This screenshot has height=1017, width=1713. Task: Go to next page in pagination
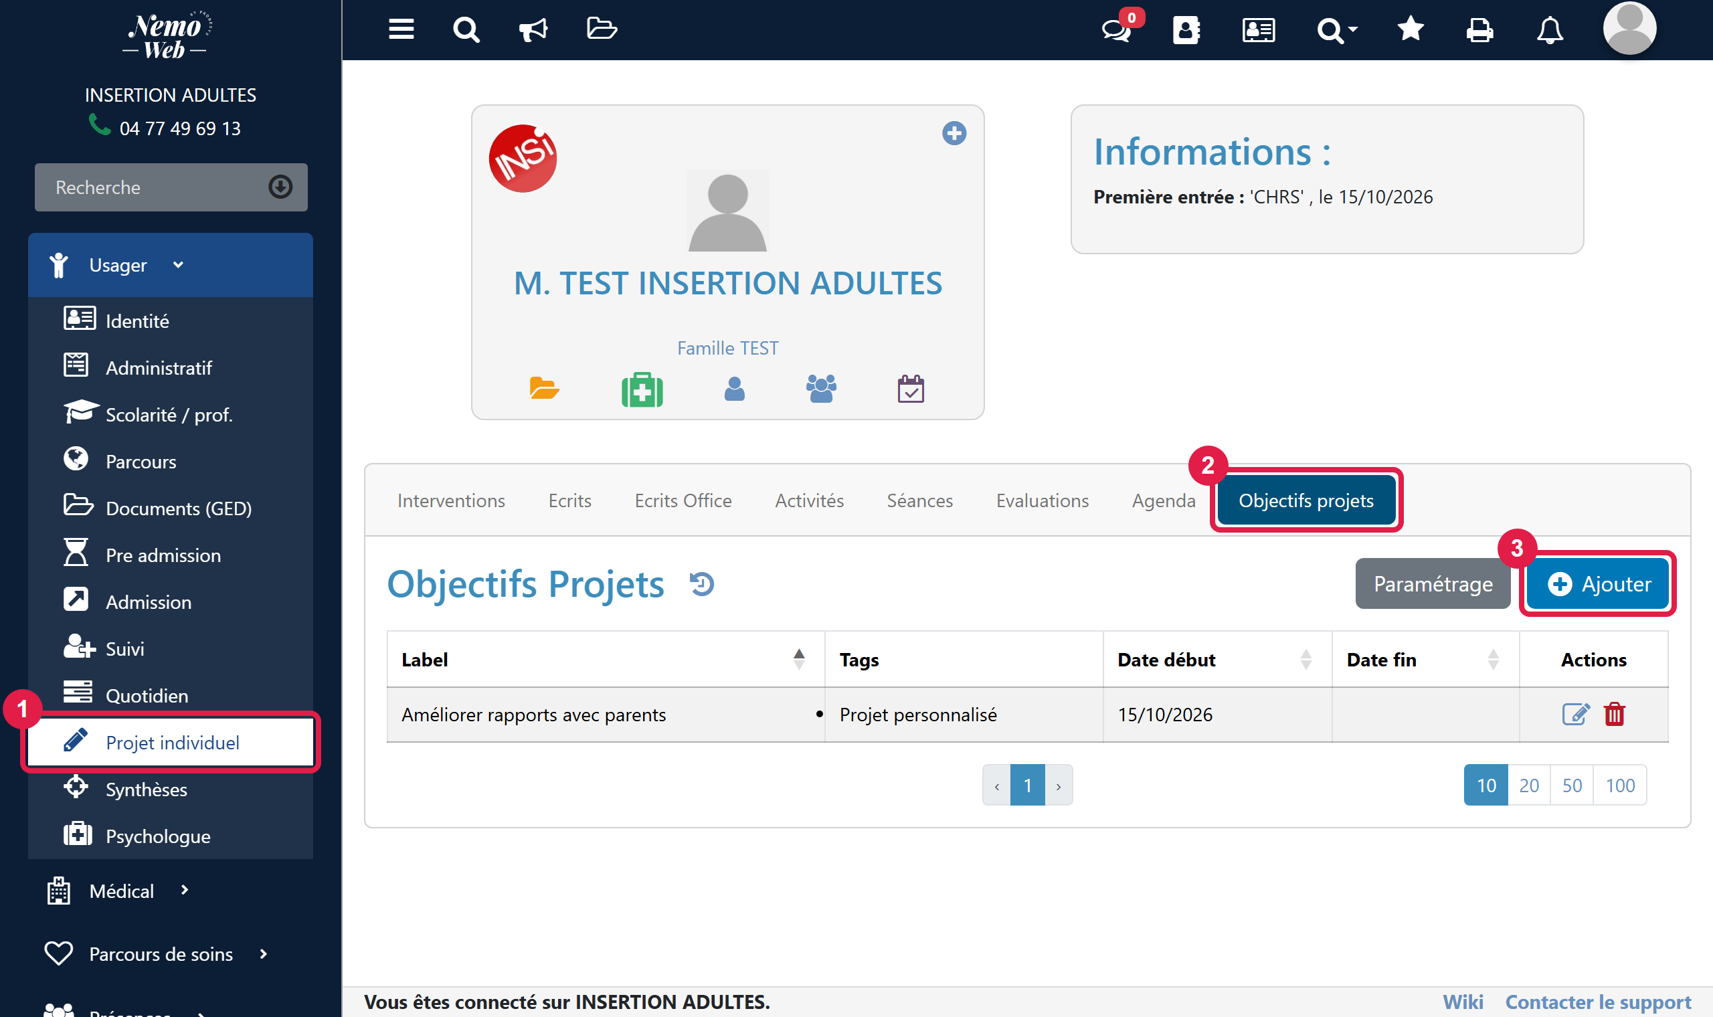coord(1059,785)
